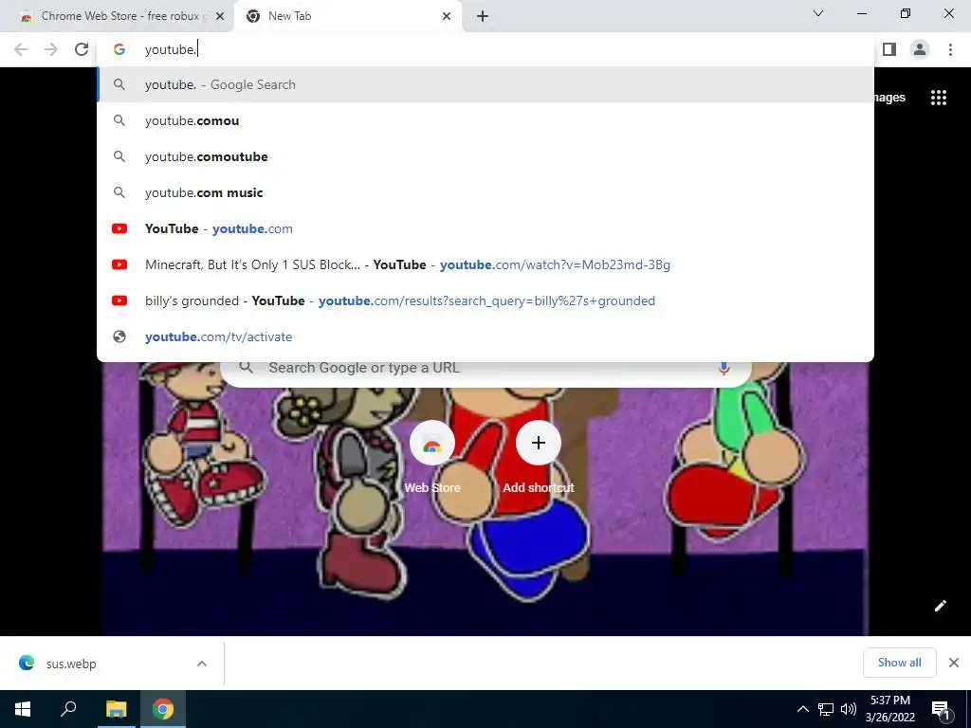Select 'youtube. - Google Search' suggestion
This screenshot has height=728, width=971.
click(x=485, y=84)
